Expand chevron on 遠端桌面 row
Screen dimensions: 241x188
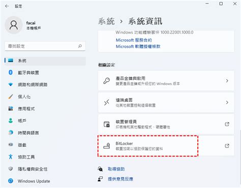[227, 102]
